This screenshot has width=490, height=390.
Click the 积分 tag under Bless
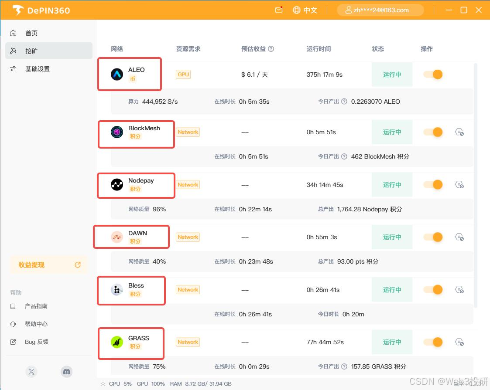(135, 294)
